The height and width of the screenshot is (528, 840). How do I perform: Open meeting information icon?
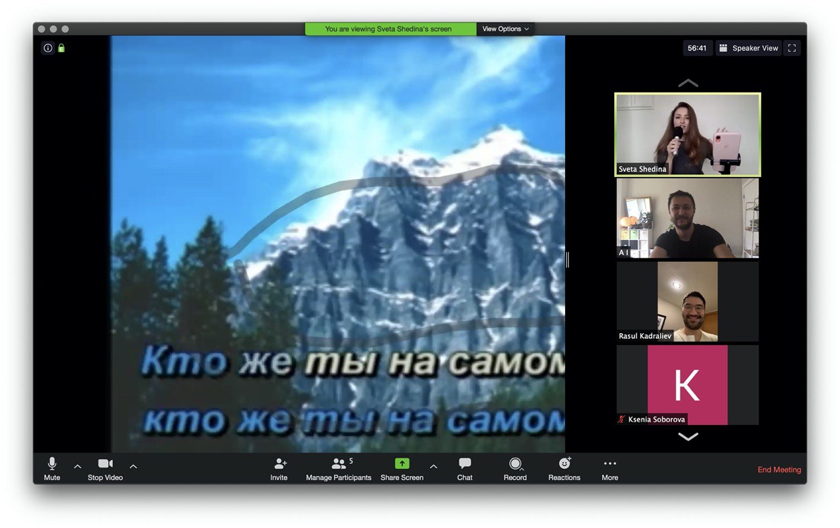tap(48, 48)
